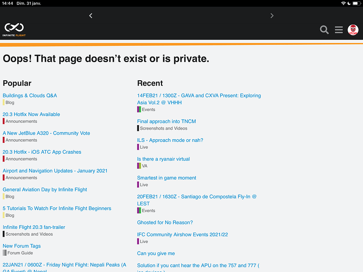Open Blog category under 5 Tutorials To Watch
This screenshot has width=363, height=272.
(9, 215)
